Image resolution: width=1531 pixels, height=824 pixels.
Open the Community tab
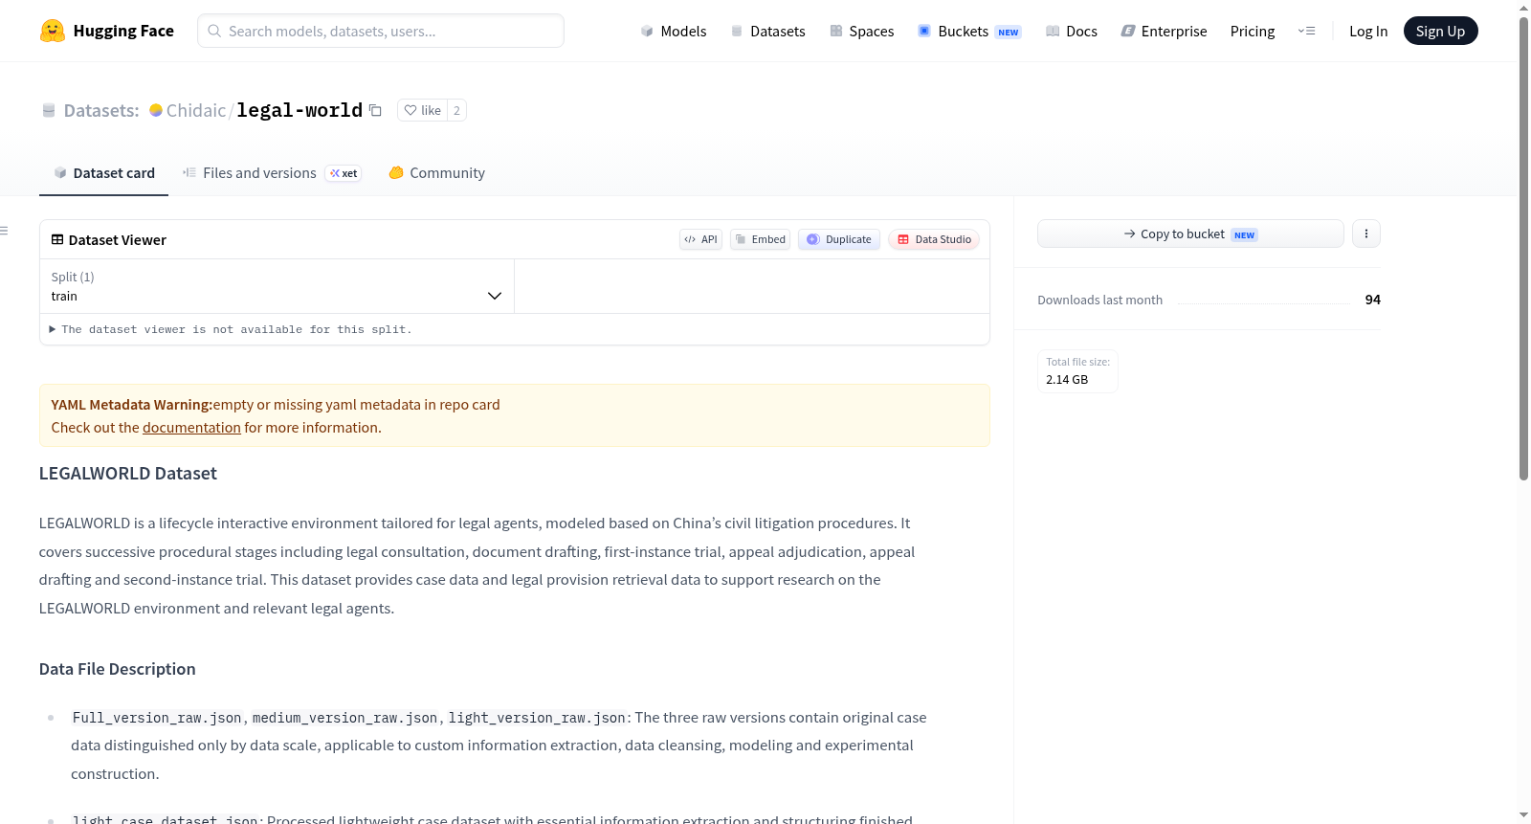pyautogui.click(x=436, y=173)
